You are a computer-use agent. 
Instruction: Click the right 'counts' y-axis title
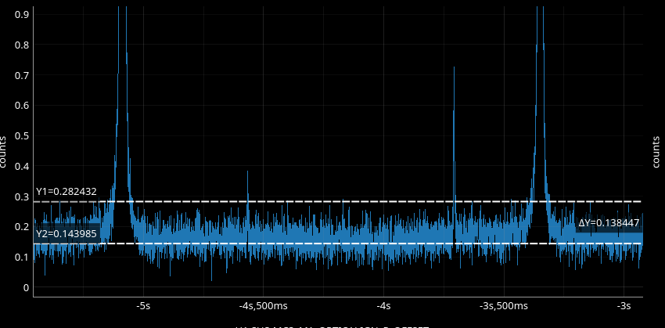point(656,152)
